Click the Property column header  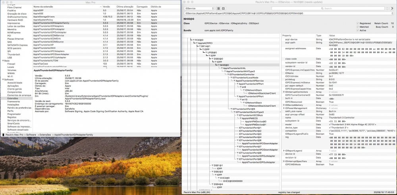tap(298, 36)
